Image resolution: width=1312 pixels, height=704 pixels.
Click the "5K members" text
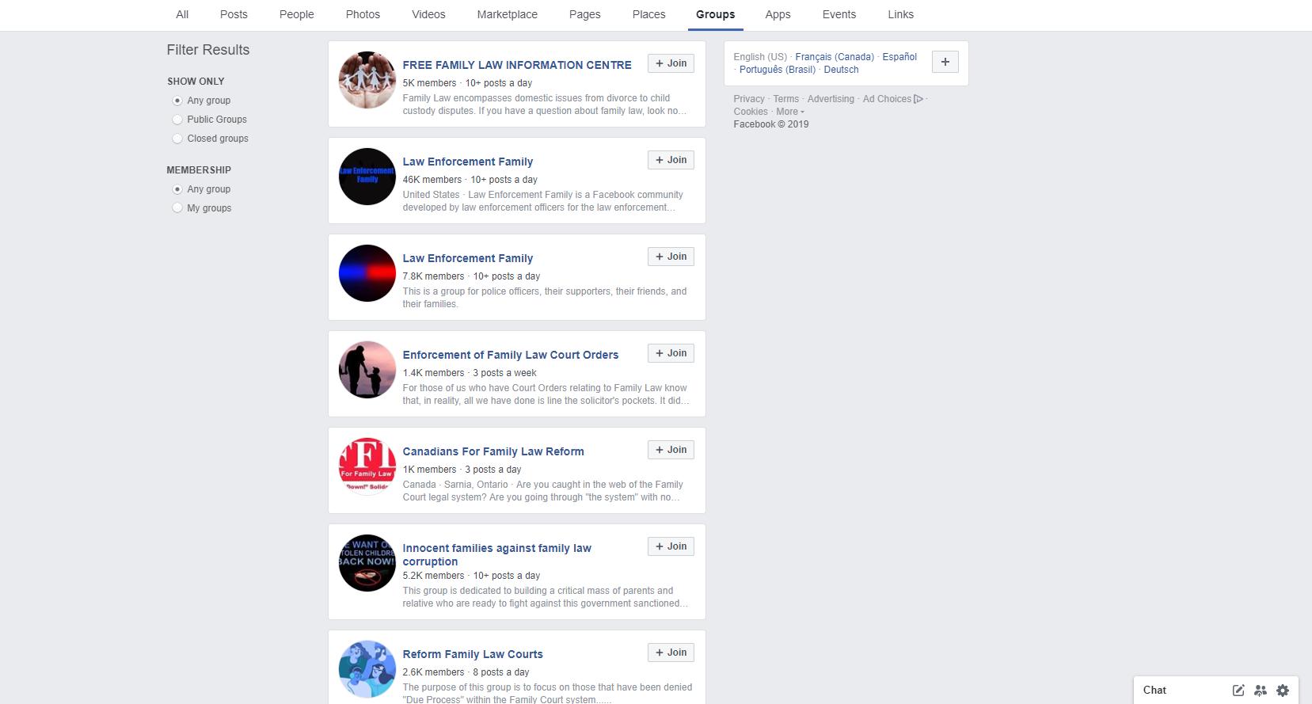click(429, 83)
